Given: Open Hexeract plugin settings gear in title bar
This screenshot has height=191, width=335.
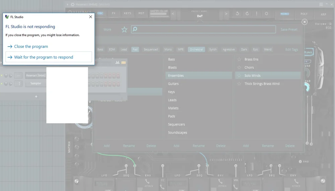Looking at the screenshot, I should point(73,4).
